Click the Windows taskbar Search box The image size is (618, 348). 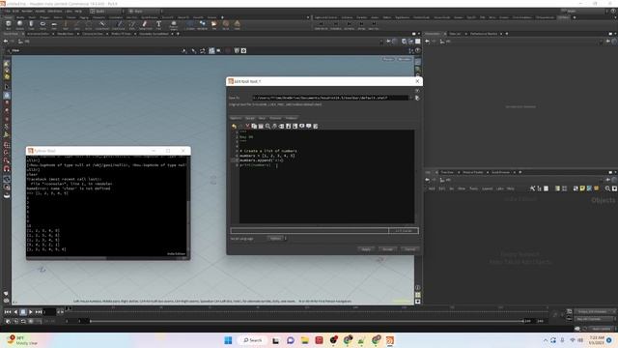pyautogui.click(x=253, y=340)
